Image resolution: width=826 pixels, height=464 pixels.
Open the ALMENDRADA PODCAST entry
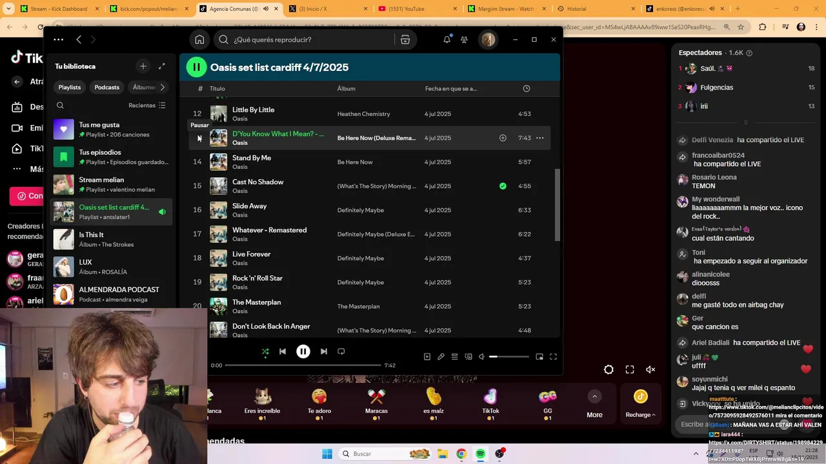(111, 295)
